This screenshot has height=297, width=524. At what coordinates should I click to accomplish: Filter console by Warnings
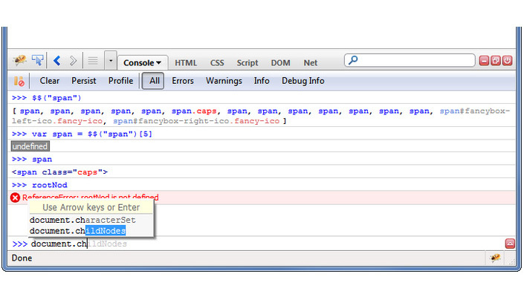click(x=224, y=81)
